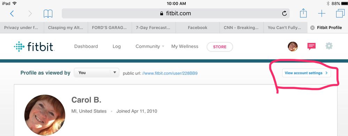348x136 pixels.
Task: Open the pink Fitbit messages icon
Action: (311, 46)
